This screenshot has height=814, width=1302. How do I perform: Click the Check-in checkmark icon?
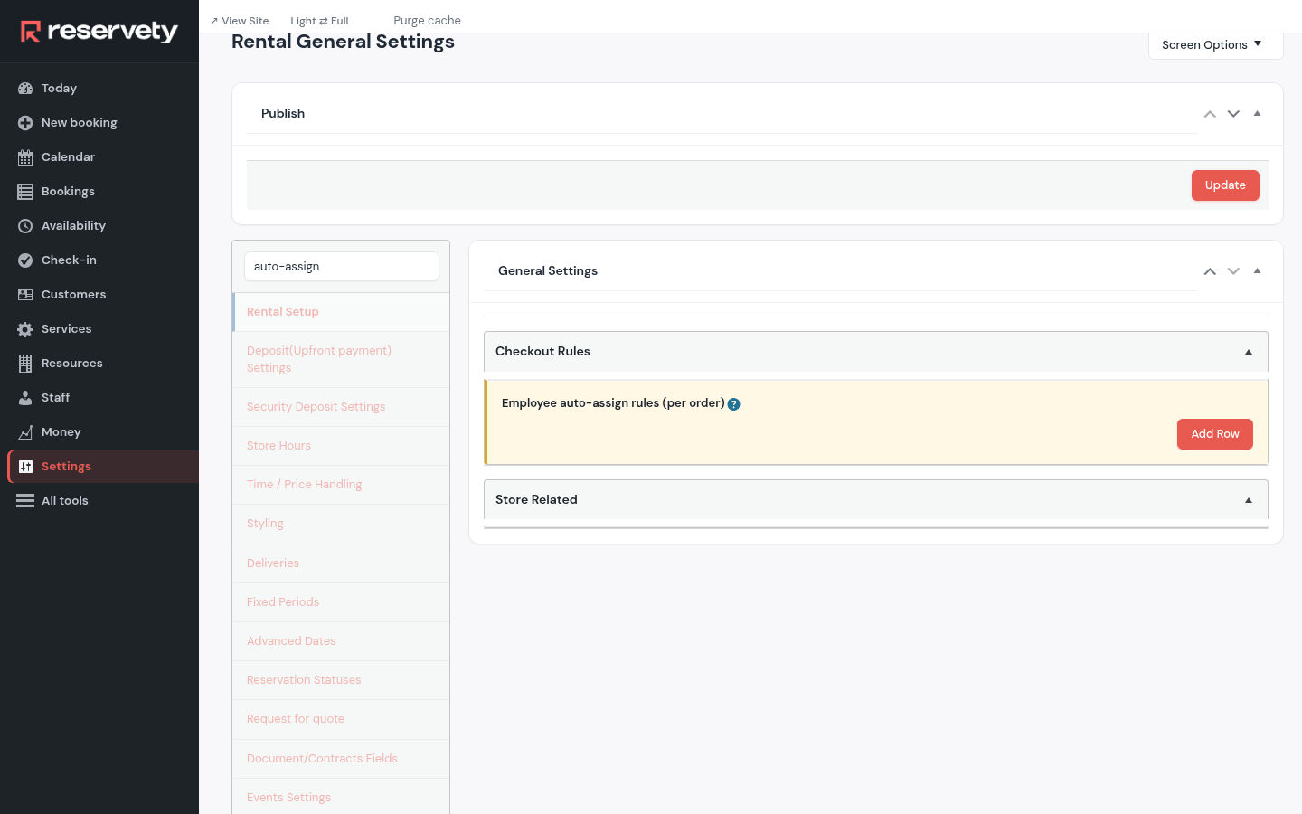coord(25,260)
